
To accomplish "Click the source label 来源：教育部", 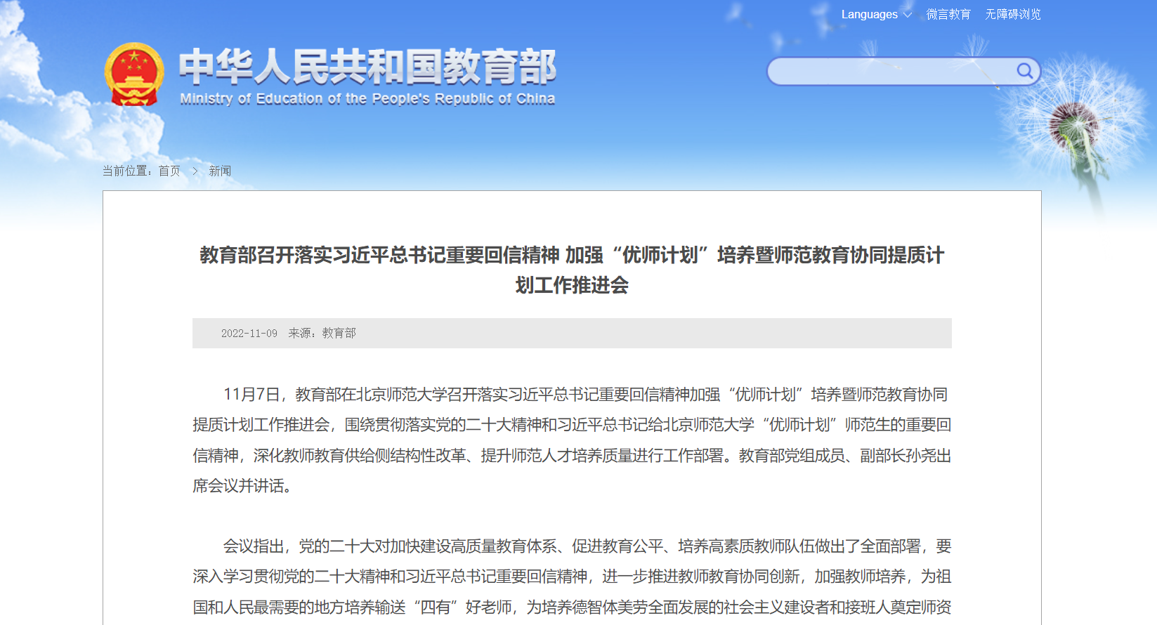I will tap(322, 334).
